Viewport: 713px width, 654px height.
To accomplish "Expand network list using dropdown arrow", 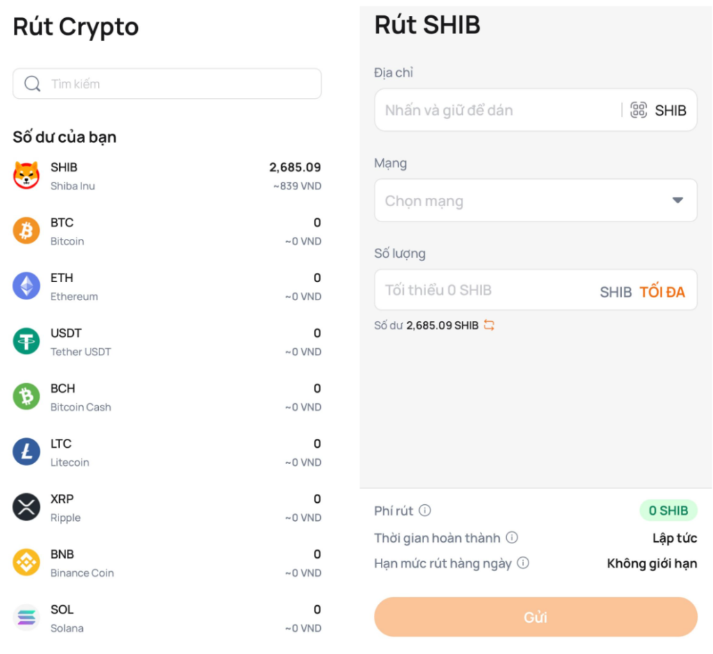I will click(677, 201).
